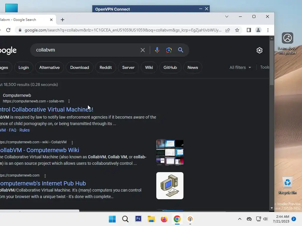Click the scrollbar up arrow
This screenshot has width=302, height=226.
coord(272,39)
